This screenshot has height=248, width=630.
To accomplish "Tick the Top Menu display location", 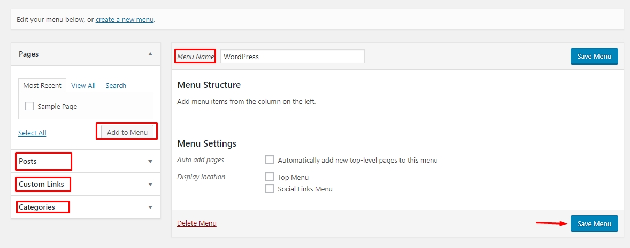I will click(270, 177).
